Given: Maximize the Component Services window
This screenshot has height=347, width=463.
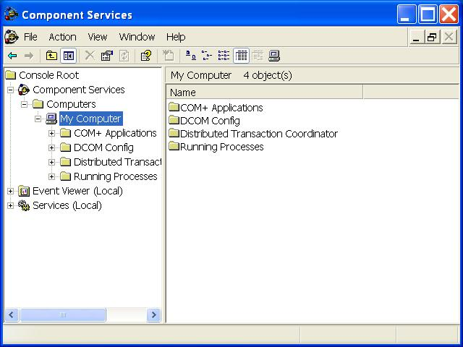Looking at the screenshot, I should click(x=428, y=14).
